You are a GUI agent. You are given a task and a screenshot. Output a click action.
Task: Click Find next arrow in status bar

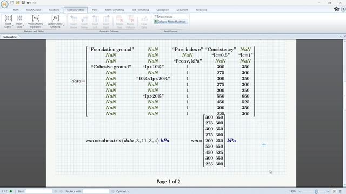point(61,191)
